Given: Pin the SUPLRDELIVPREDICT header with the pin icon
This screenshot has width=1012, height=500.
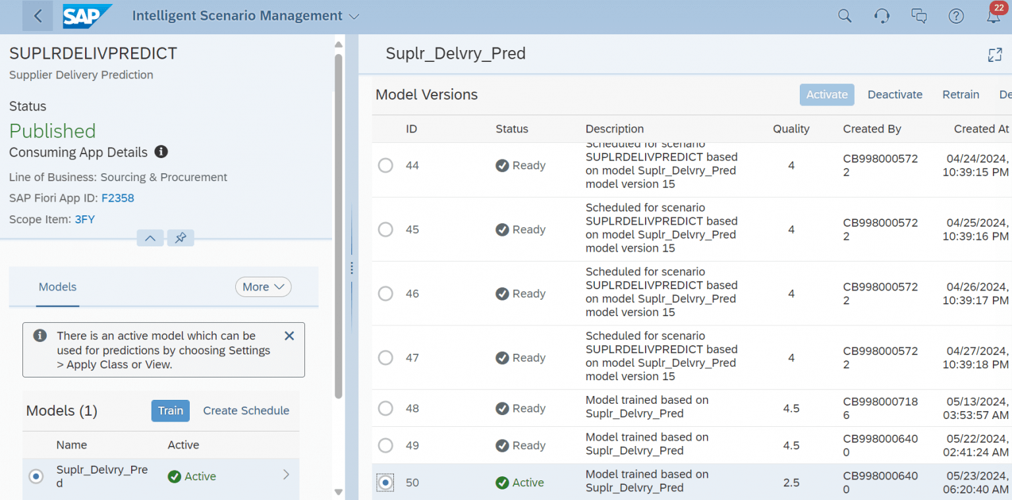Looking at the screenshot, I should 181,238.
